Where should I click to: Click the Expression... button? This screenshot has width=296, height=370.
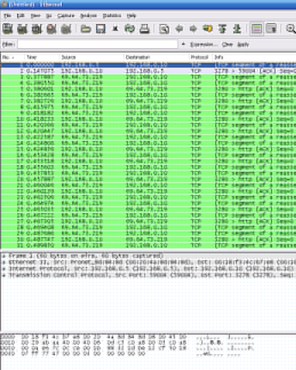click(x=204, y=44)
